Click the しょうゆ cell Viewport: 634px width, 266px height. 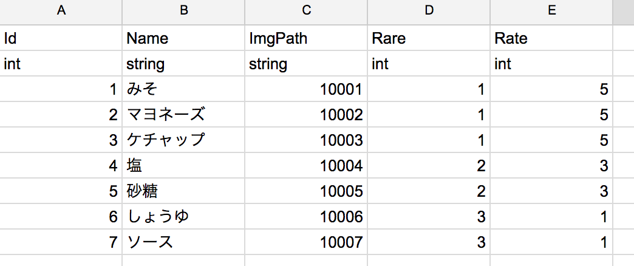pos(183,217)
